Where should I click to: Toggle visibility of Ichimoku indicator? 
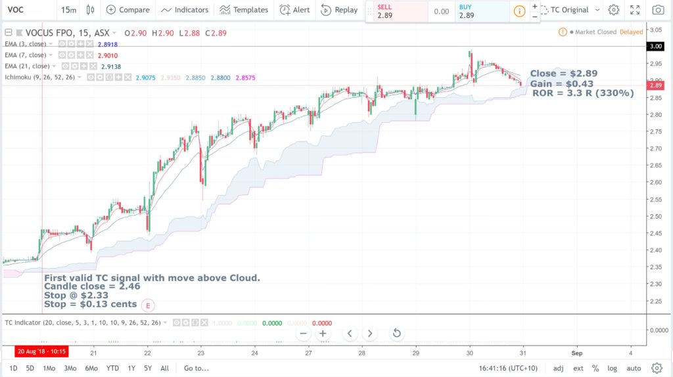click(x=91, y=78)
